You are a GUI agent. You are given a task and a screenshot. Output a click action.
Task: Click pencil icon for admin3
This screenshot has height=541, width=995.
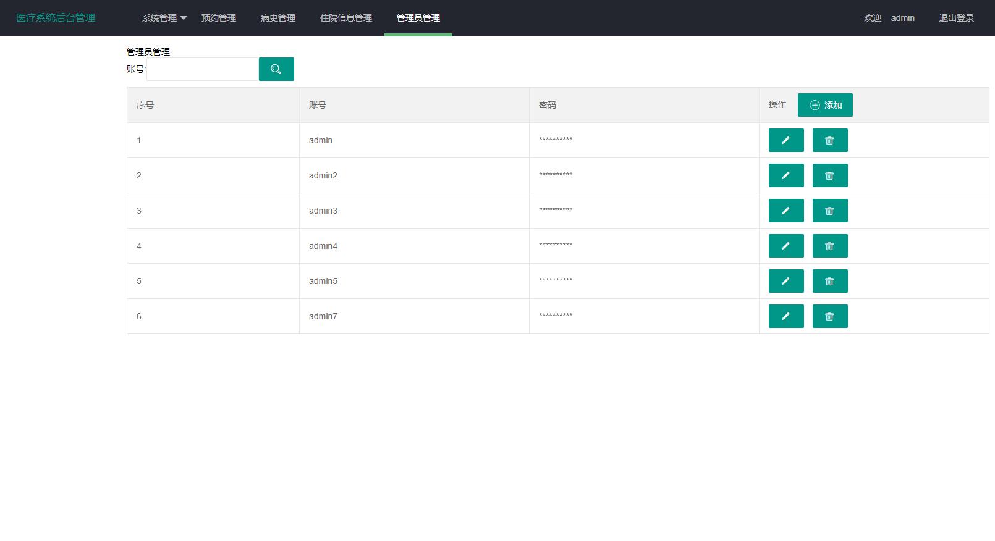tap(785, 211)
